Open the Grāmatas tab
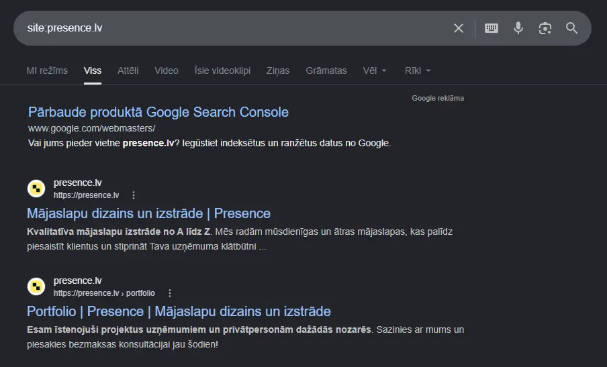The image size is (607, 367). (326, 70)
